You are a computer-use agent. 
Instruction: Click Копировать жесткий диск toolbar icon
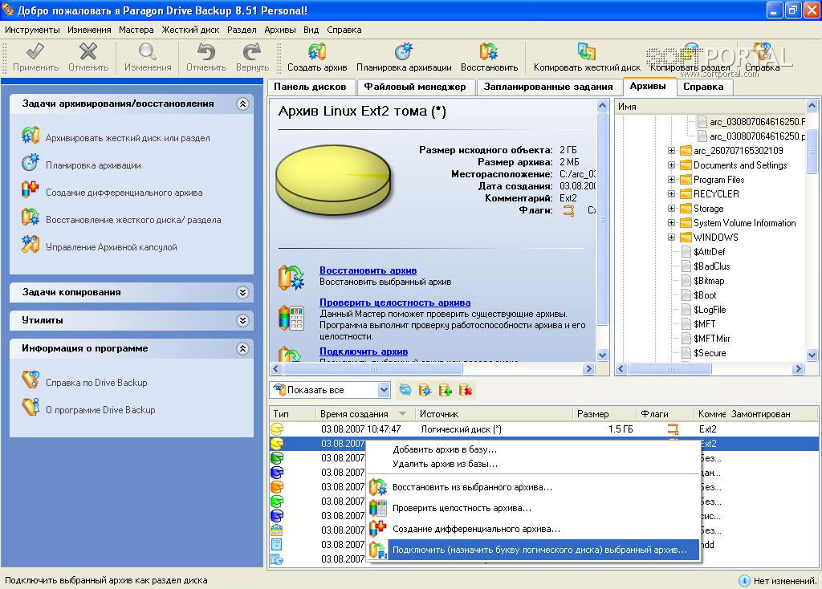click(587, 51)
